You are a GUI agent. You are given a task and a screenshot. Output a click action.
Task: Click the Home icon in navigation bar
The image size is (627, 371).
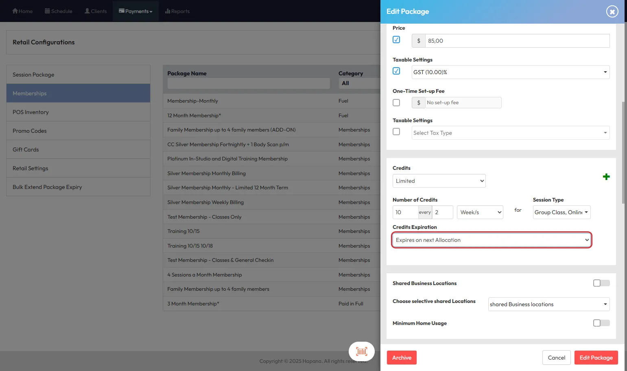tap(15, 11)
